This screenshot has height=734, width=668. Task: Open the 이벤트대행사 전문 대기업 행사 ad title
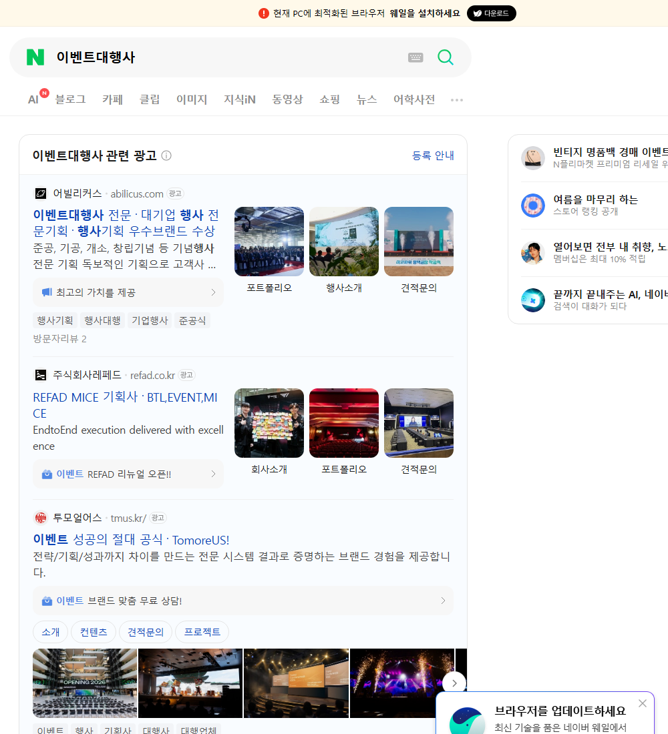(x=126, y=223)
